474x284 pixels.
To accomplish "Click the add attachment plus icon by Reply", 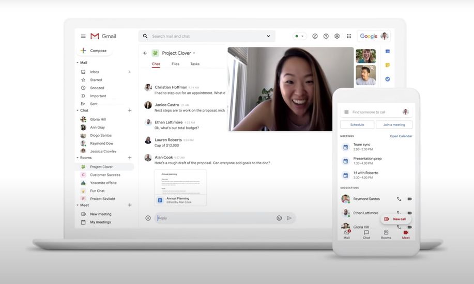I will [x=148, y=218].
